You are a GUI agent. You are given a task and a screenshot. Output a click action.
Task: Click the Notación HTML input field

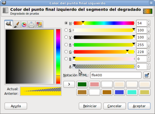pyautogui.click(x=116, y=75)
